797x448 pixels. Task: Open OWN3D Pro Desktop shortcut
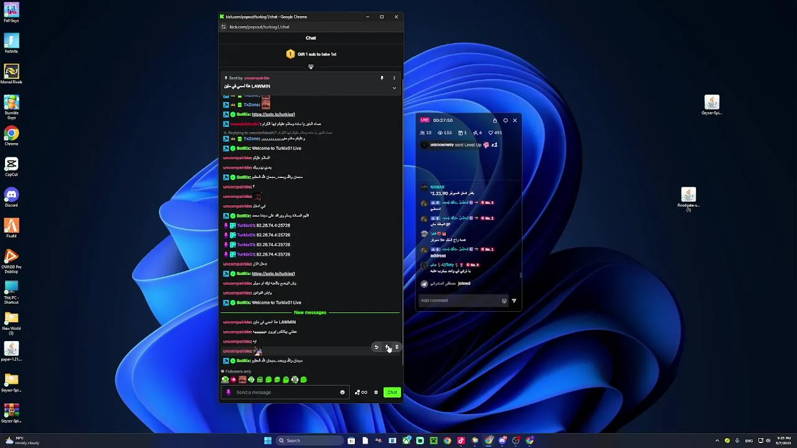point(11,260)
